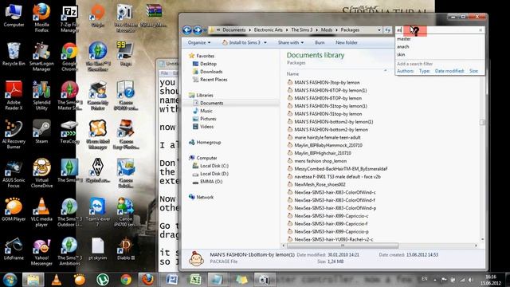This screenshot has height=287, width=510.
Task: Open Windows Explorer taskbar button
Action: click(33, 280)
